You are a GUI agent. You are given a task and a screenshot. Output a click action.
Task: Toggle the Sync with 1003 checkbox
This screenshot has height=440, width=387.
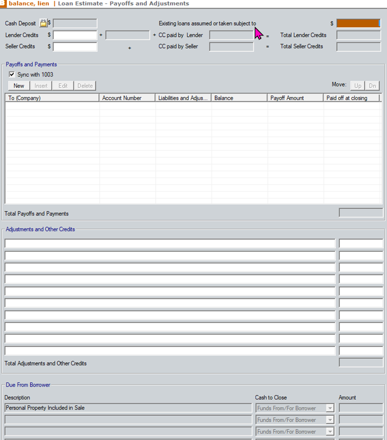click(12, 75)
